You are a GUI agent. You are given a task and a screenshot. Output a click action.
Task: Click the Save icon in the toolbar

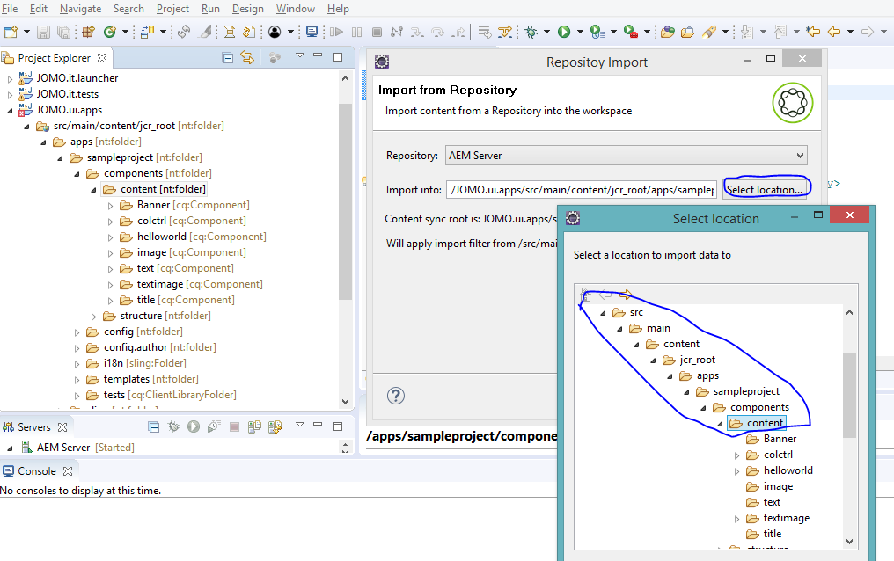43,30
